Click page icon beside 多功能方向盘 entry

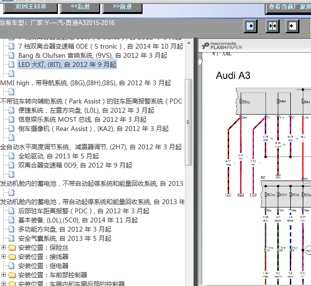click(12, 229)
